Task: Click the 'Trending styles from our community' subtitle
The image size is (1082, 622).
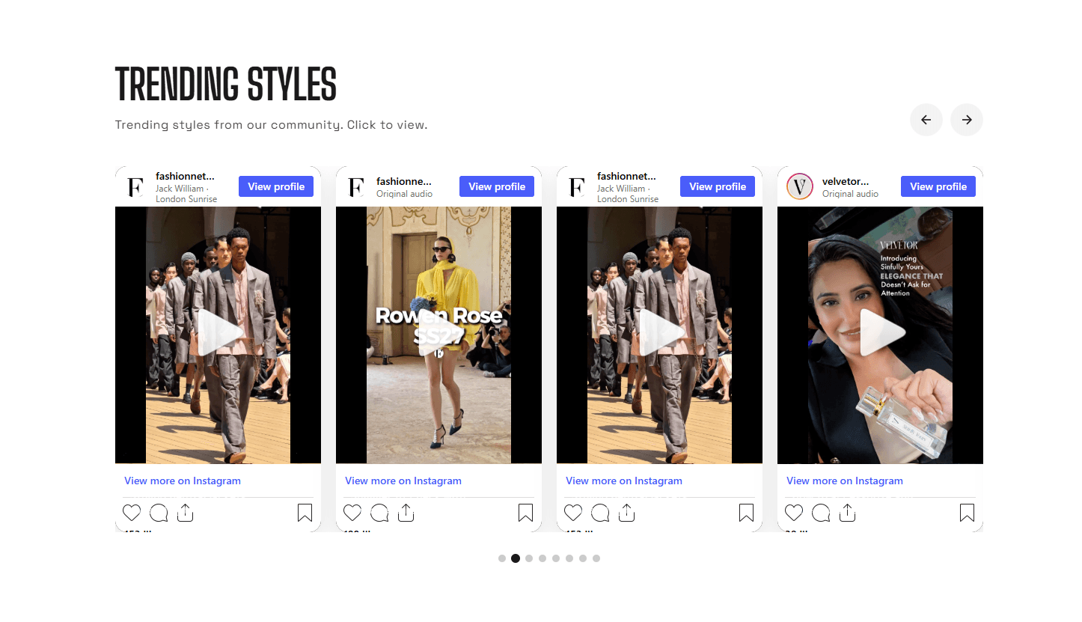Action: click(271, 125)
